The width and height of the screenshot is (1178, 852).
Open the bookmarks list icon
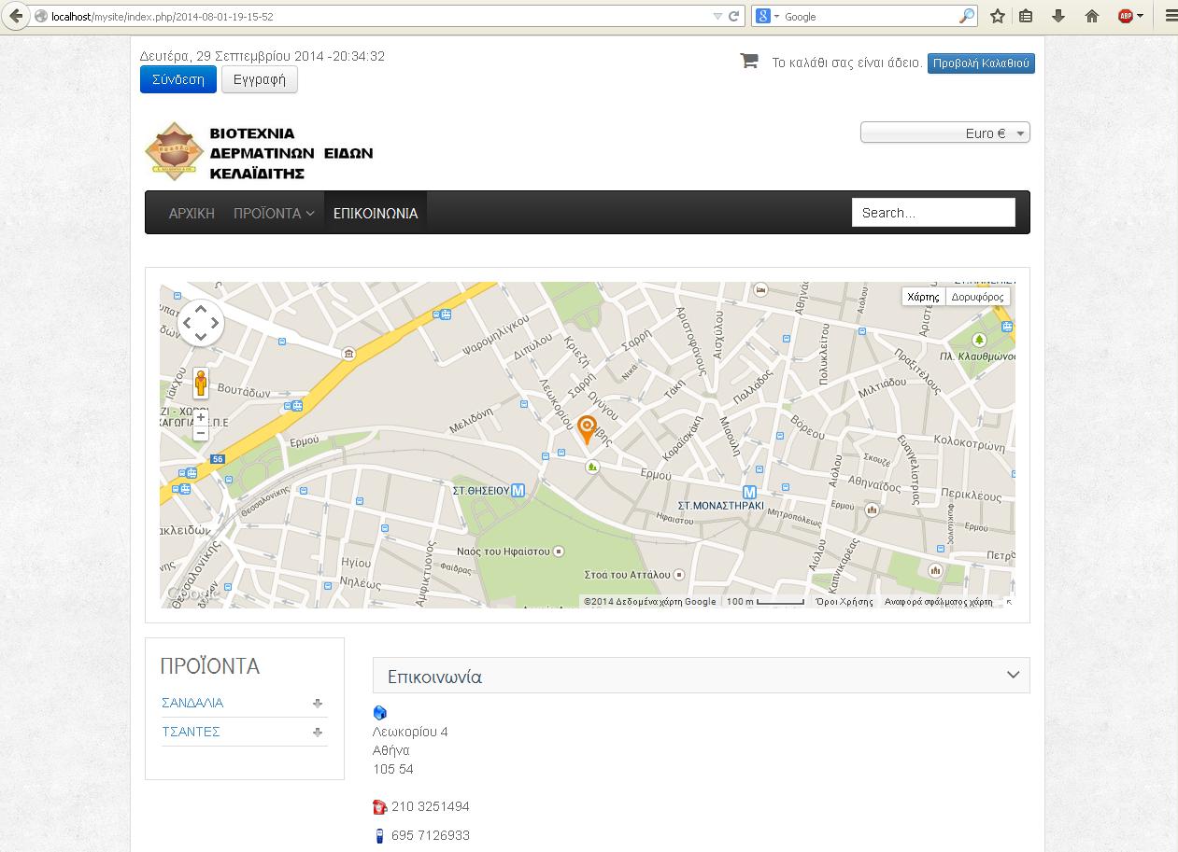coord(1026,16)
